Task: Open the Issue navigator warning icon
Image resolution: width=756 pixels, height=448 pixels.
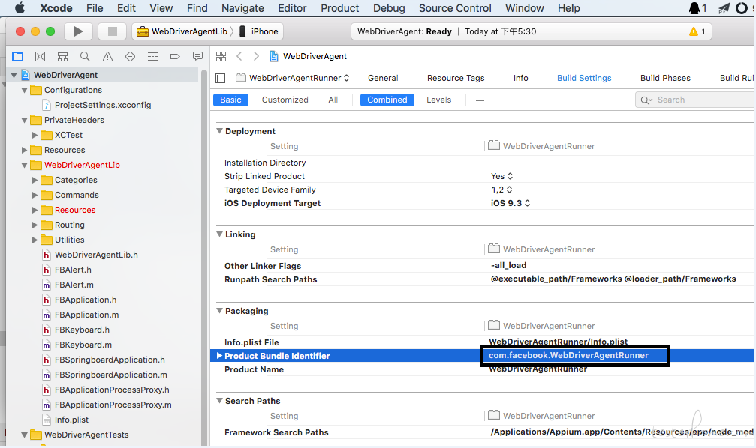Action: coord(107,57)
